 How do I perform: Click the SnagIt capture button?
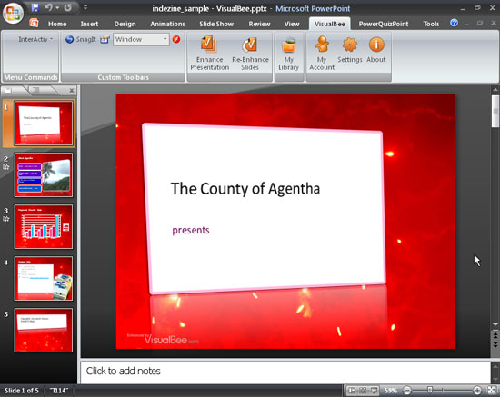pos(81,39)
